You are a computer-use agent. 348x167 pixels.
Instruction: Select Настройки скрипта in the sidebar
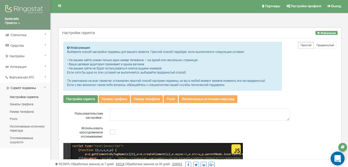[24, 97]
